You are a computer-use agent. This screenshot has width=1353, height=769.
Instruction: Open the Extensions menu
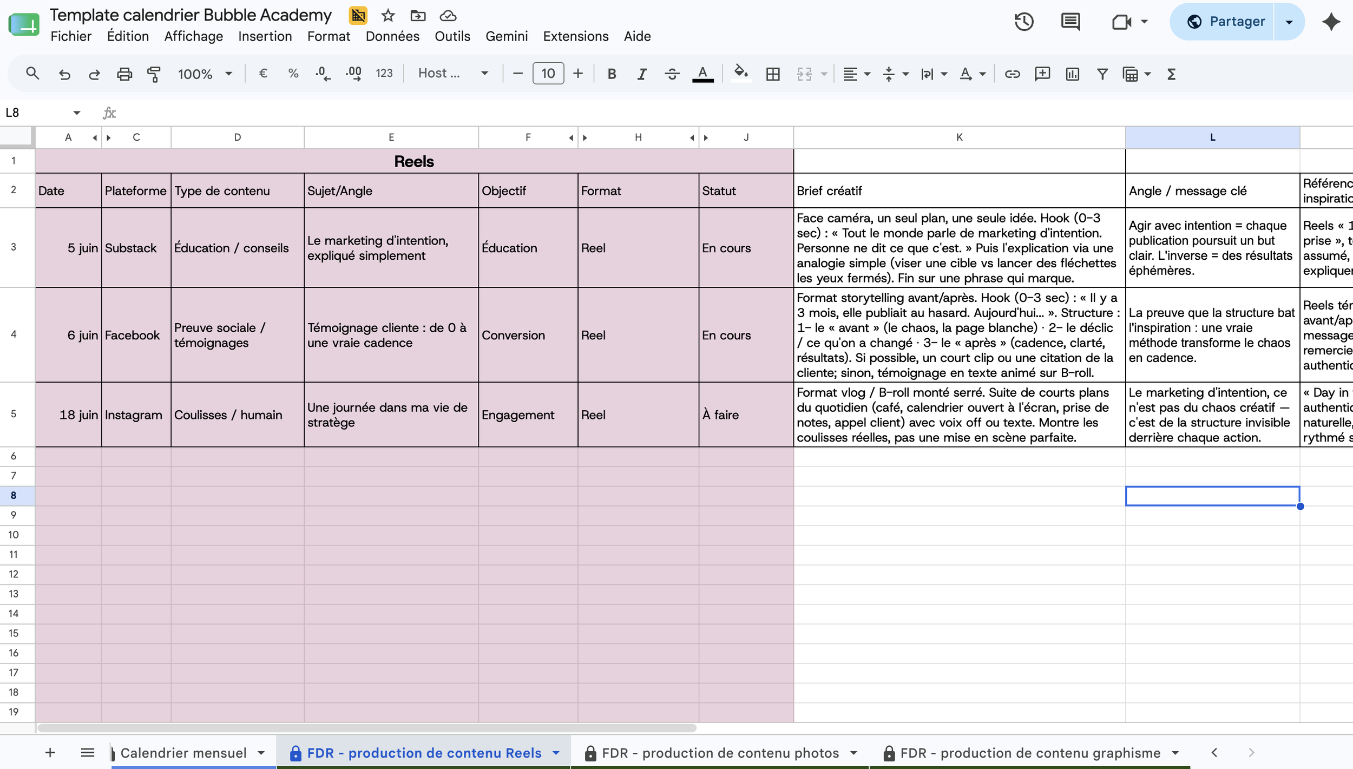[x=576, y=36]
